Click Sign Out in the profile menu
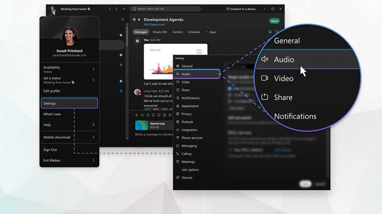This screenshot has width=382, height=214. pyautogui.click(x=69, y=150)
